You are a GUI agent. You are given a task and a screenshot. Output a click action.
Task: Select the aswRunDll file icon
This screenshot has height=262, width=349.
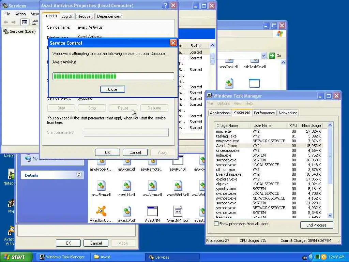click(178, 160)
